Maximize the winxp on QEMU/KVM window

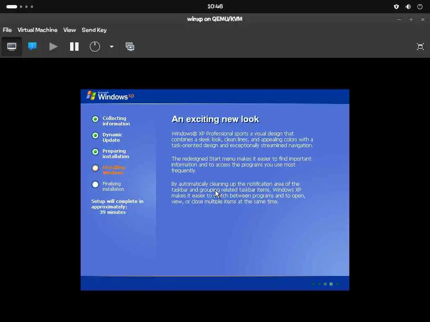[411, 19]
